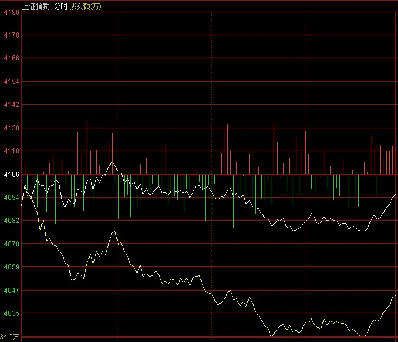Click the 上证指数 chart title
Screen dimensions: 398x342
click(x=35, y=6)
